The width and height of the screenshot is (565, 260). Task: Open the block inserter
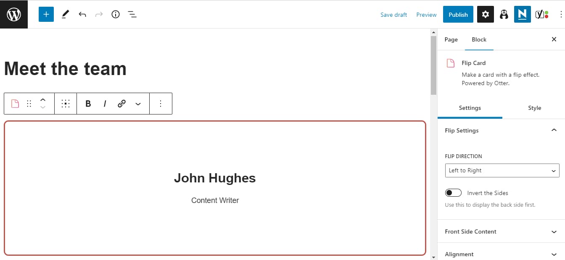click(x=46, y=14)
